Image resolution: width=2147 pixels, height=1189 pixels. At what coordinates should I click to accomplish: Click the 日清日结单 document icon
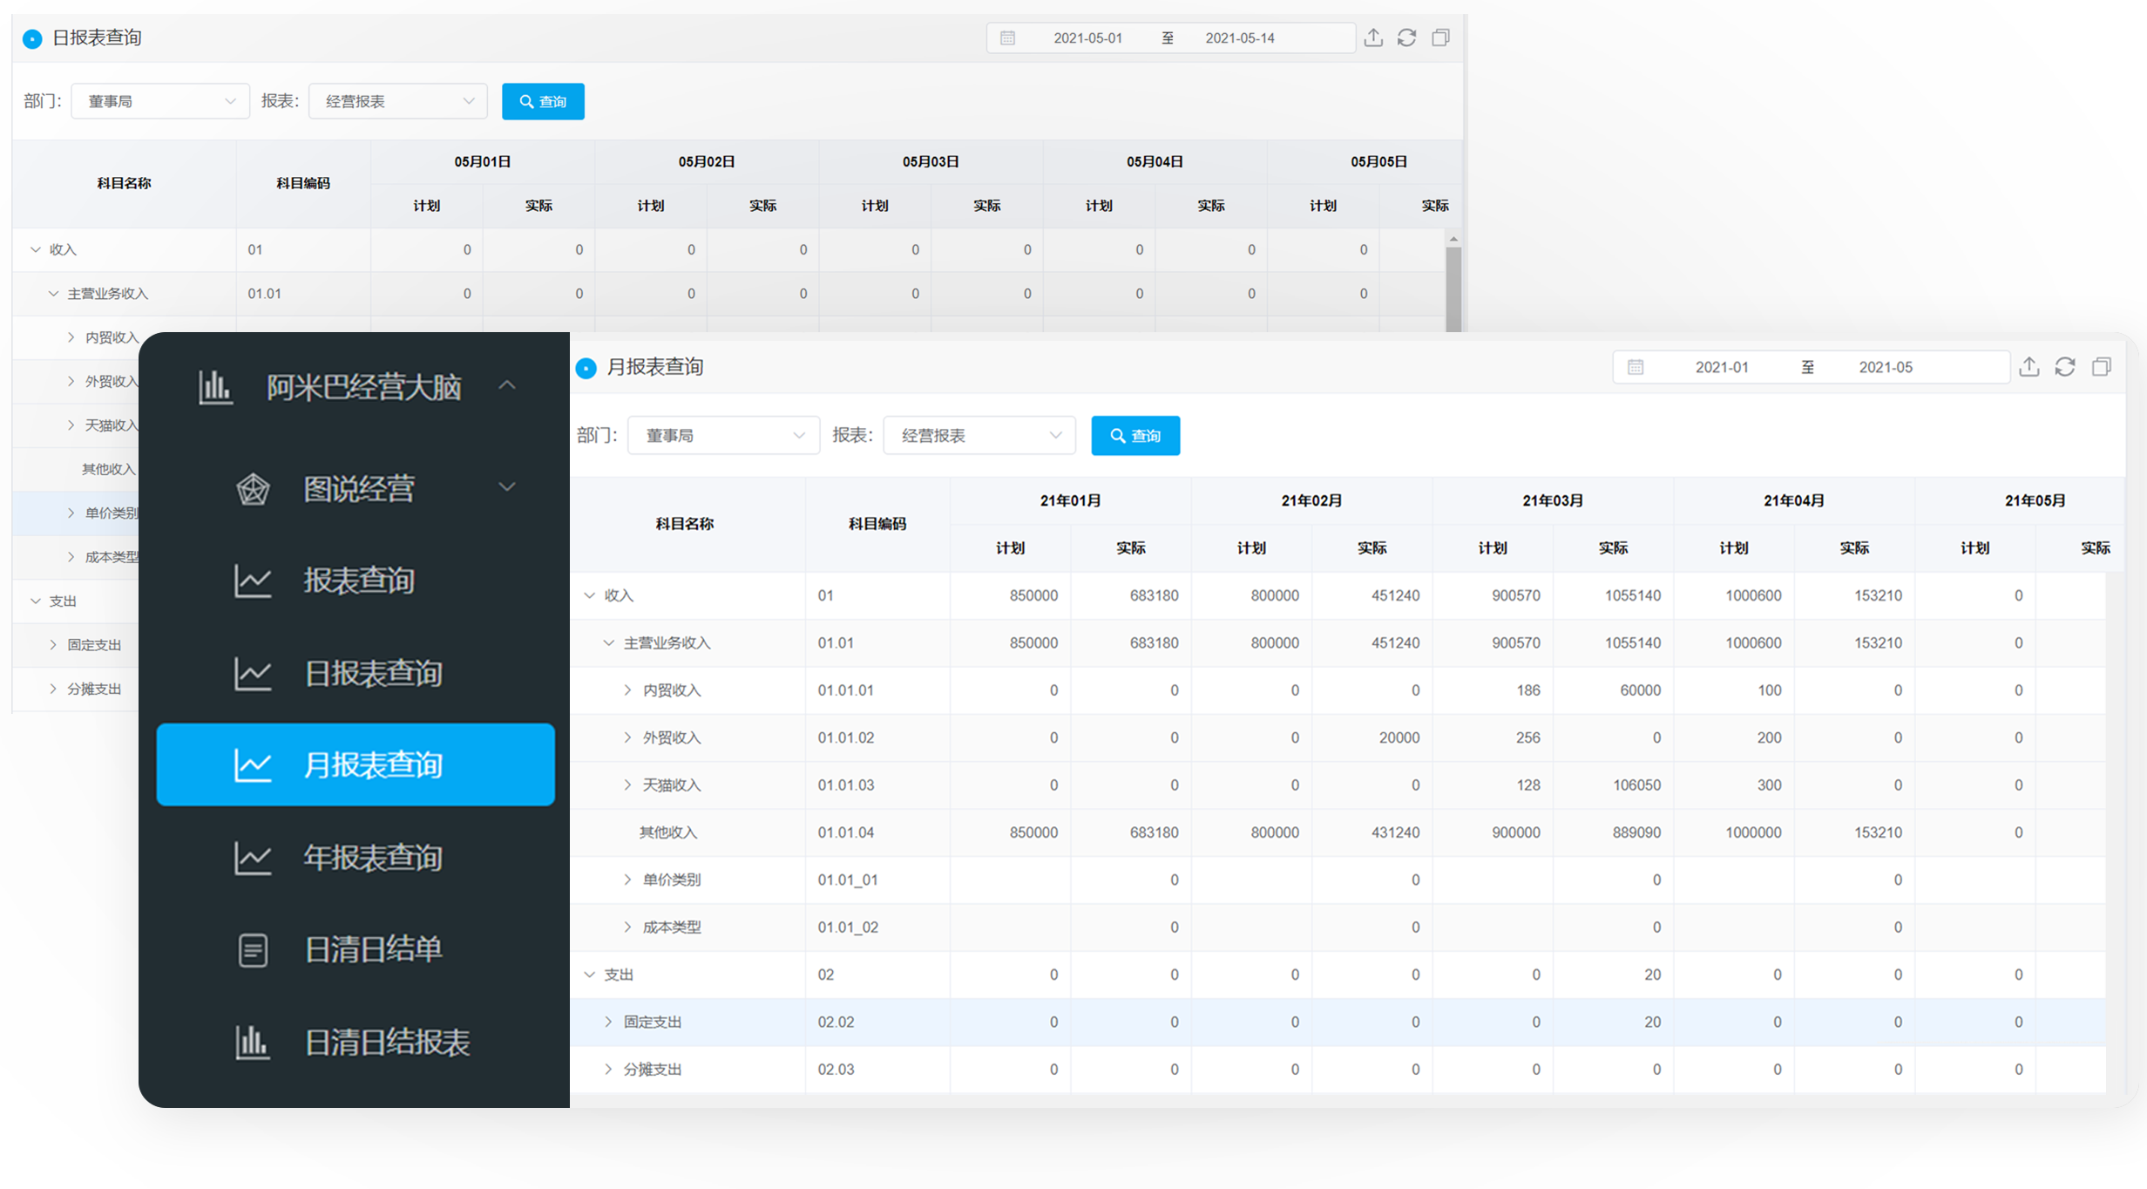253,950
